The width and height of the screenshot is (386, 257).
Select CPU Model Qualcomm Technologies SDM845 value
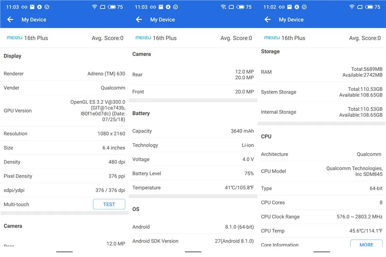tap(354, 171)
